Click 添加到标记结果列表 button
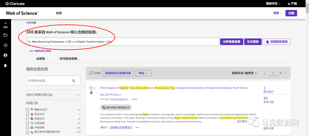The width and height of the screenshot is (309, 136). 118,73
